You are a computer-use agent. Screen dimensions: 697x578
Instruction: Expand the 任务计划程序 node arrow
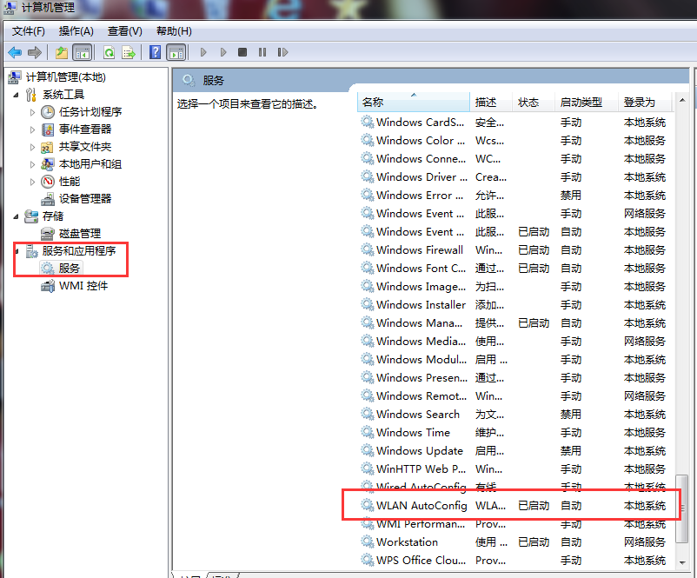coord(32,112)
